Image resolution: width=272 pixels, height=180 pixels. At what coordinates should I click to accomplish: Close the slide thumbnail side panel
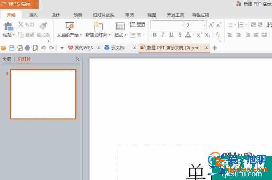77,59
